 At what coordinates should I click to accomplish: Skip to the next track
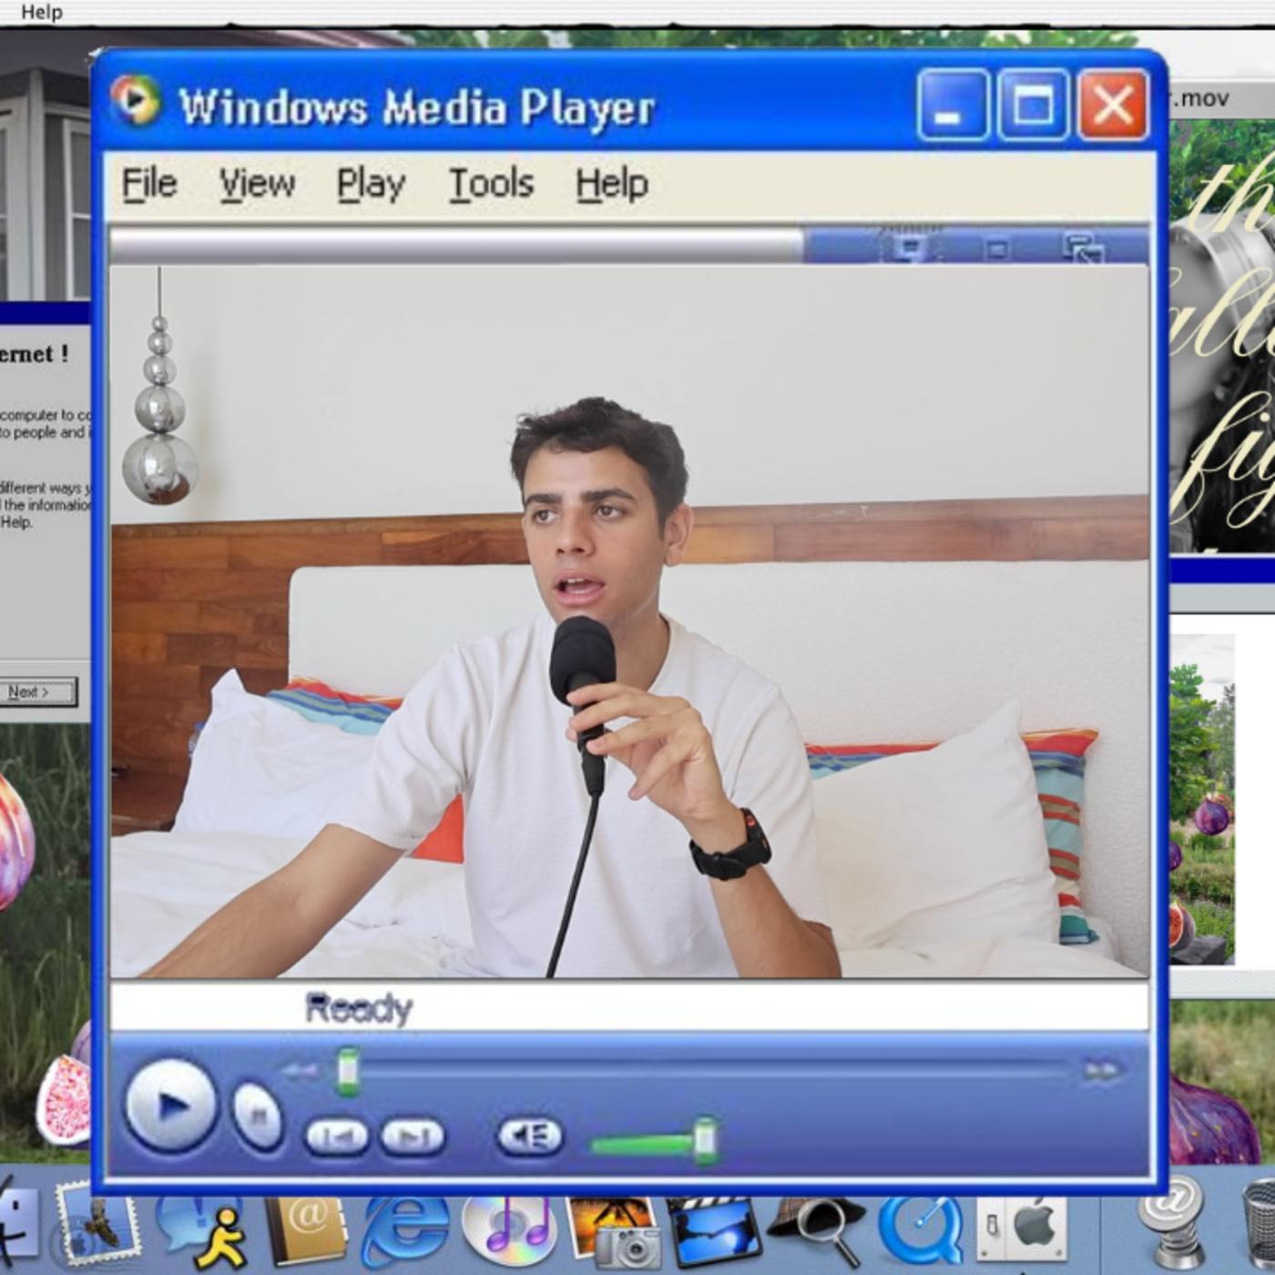tap(413, 1137)
